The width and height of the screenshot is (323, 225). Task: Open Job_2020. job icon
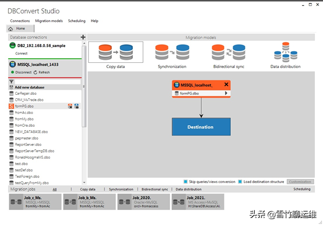pos(124,202)
